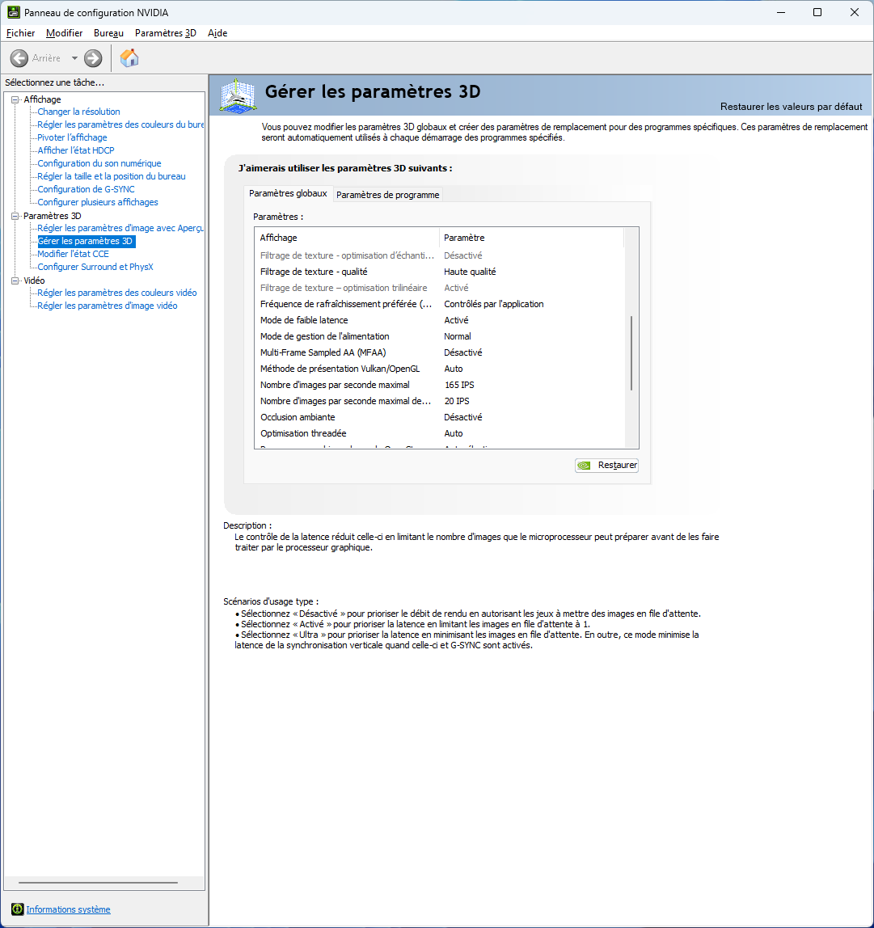Click the Paramètre column header
The height and width of the screenshot is (928, 874).
(x=531, y=238)
